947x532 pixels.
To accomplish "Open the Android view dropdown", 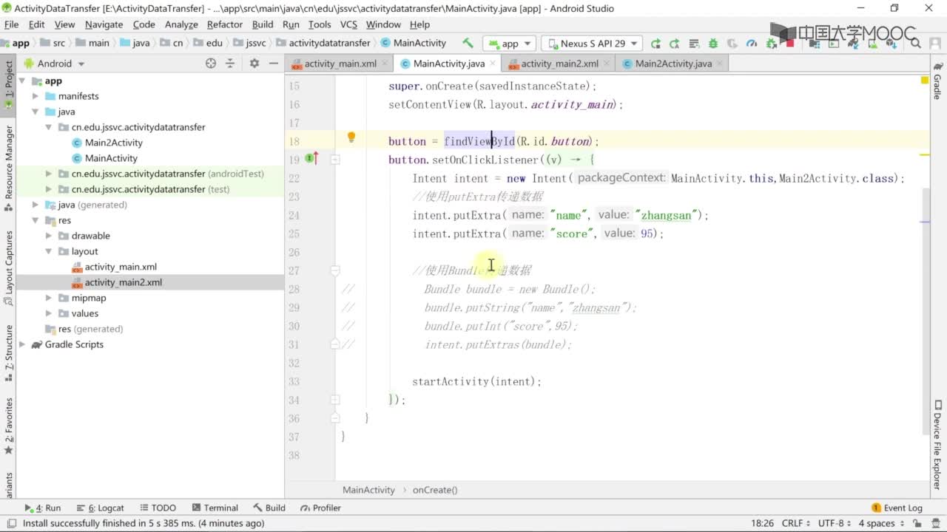I will 55,64.
